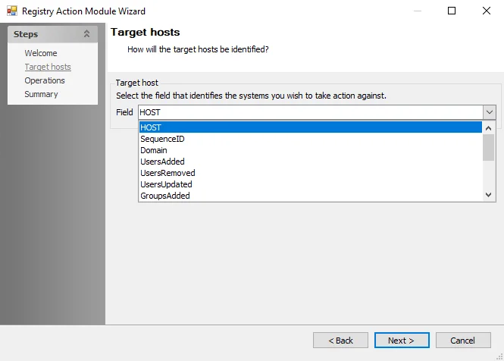Choose SequenceID from the field list
This screenshot has height=361, width=504.
(311, 139)
